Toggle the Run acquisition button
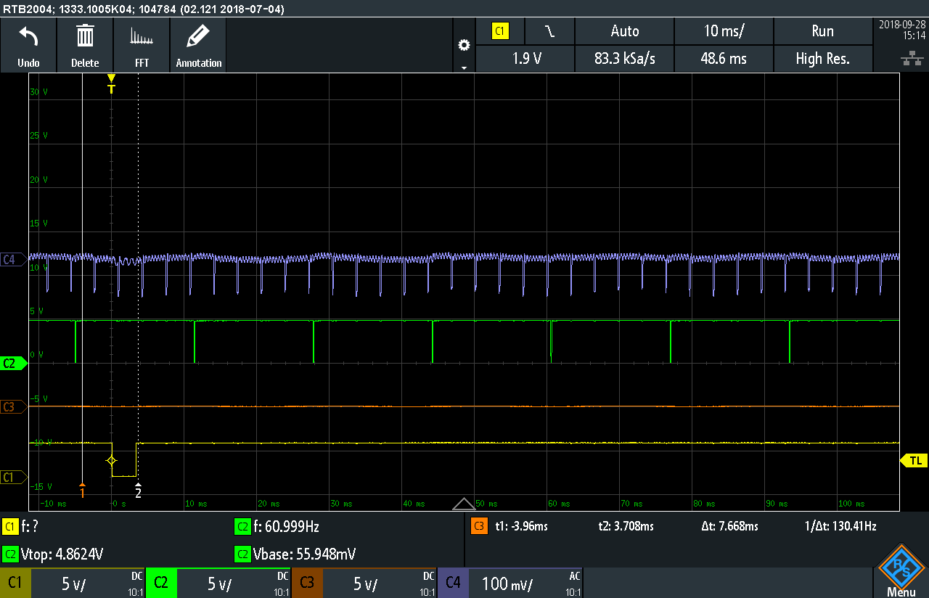Image resolution: width=929 pixels, height=598 pixels. point(822,31)
